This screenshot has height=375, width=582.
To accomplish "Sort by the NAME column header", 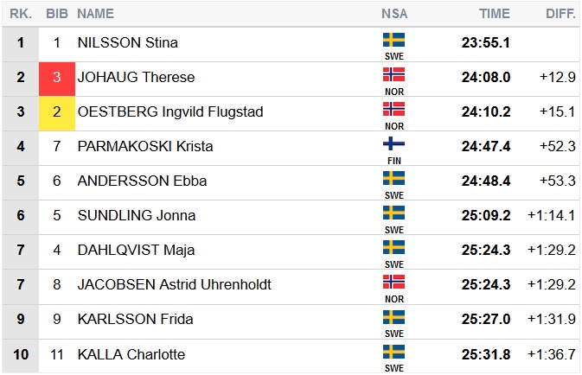I will [95, 14].
